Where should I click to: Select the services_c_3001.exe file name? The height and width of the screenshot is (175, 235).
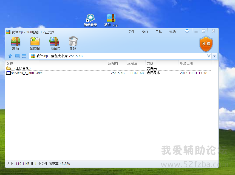click(27, 73)
